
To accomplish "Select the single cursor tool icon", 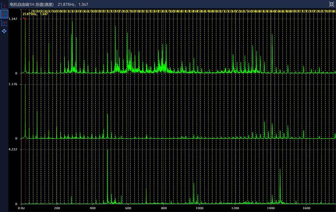I will pos(4,5).
